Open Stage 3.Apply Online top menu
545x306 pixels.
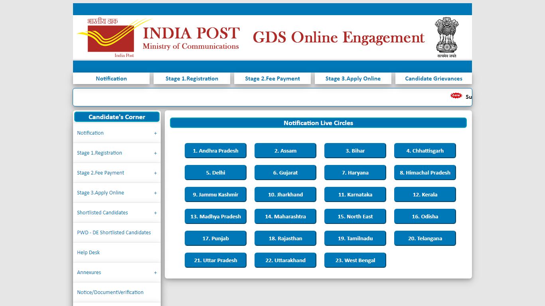point(353,78)
